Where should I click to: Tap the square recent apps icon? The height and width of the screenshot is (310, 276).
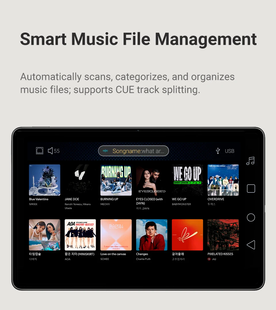point(251,189)
